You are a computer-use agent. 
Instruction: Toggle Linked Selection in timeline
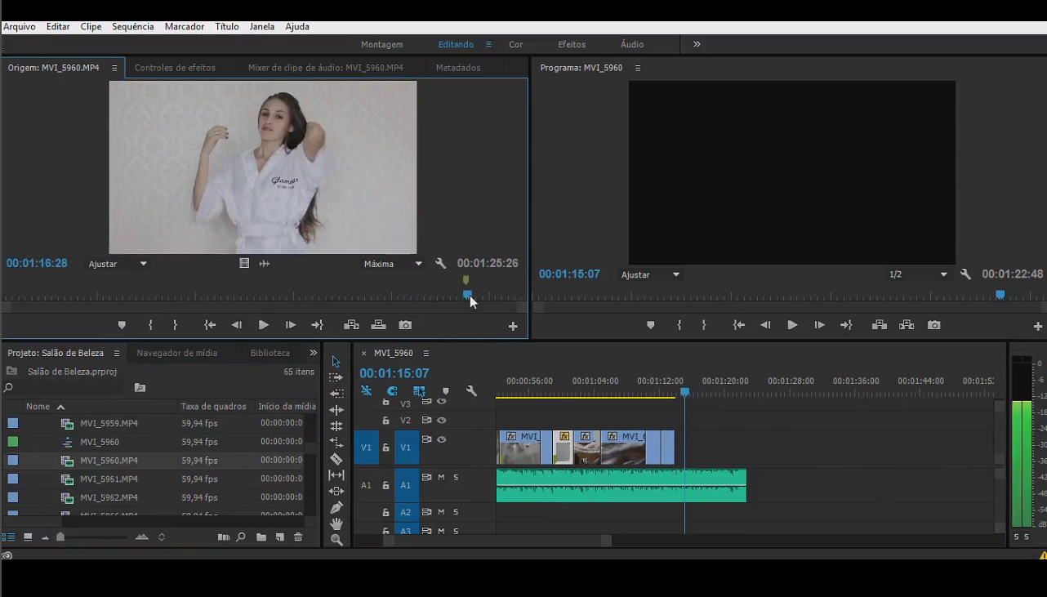pyautogui.click(x=419, y=391)
